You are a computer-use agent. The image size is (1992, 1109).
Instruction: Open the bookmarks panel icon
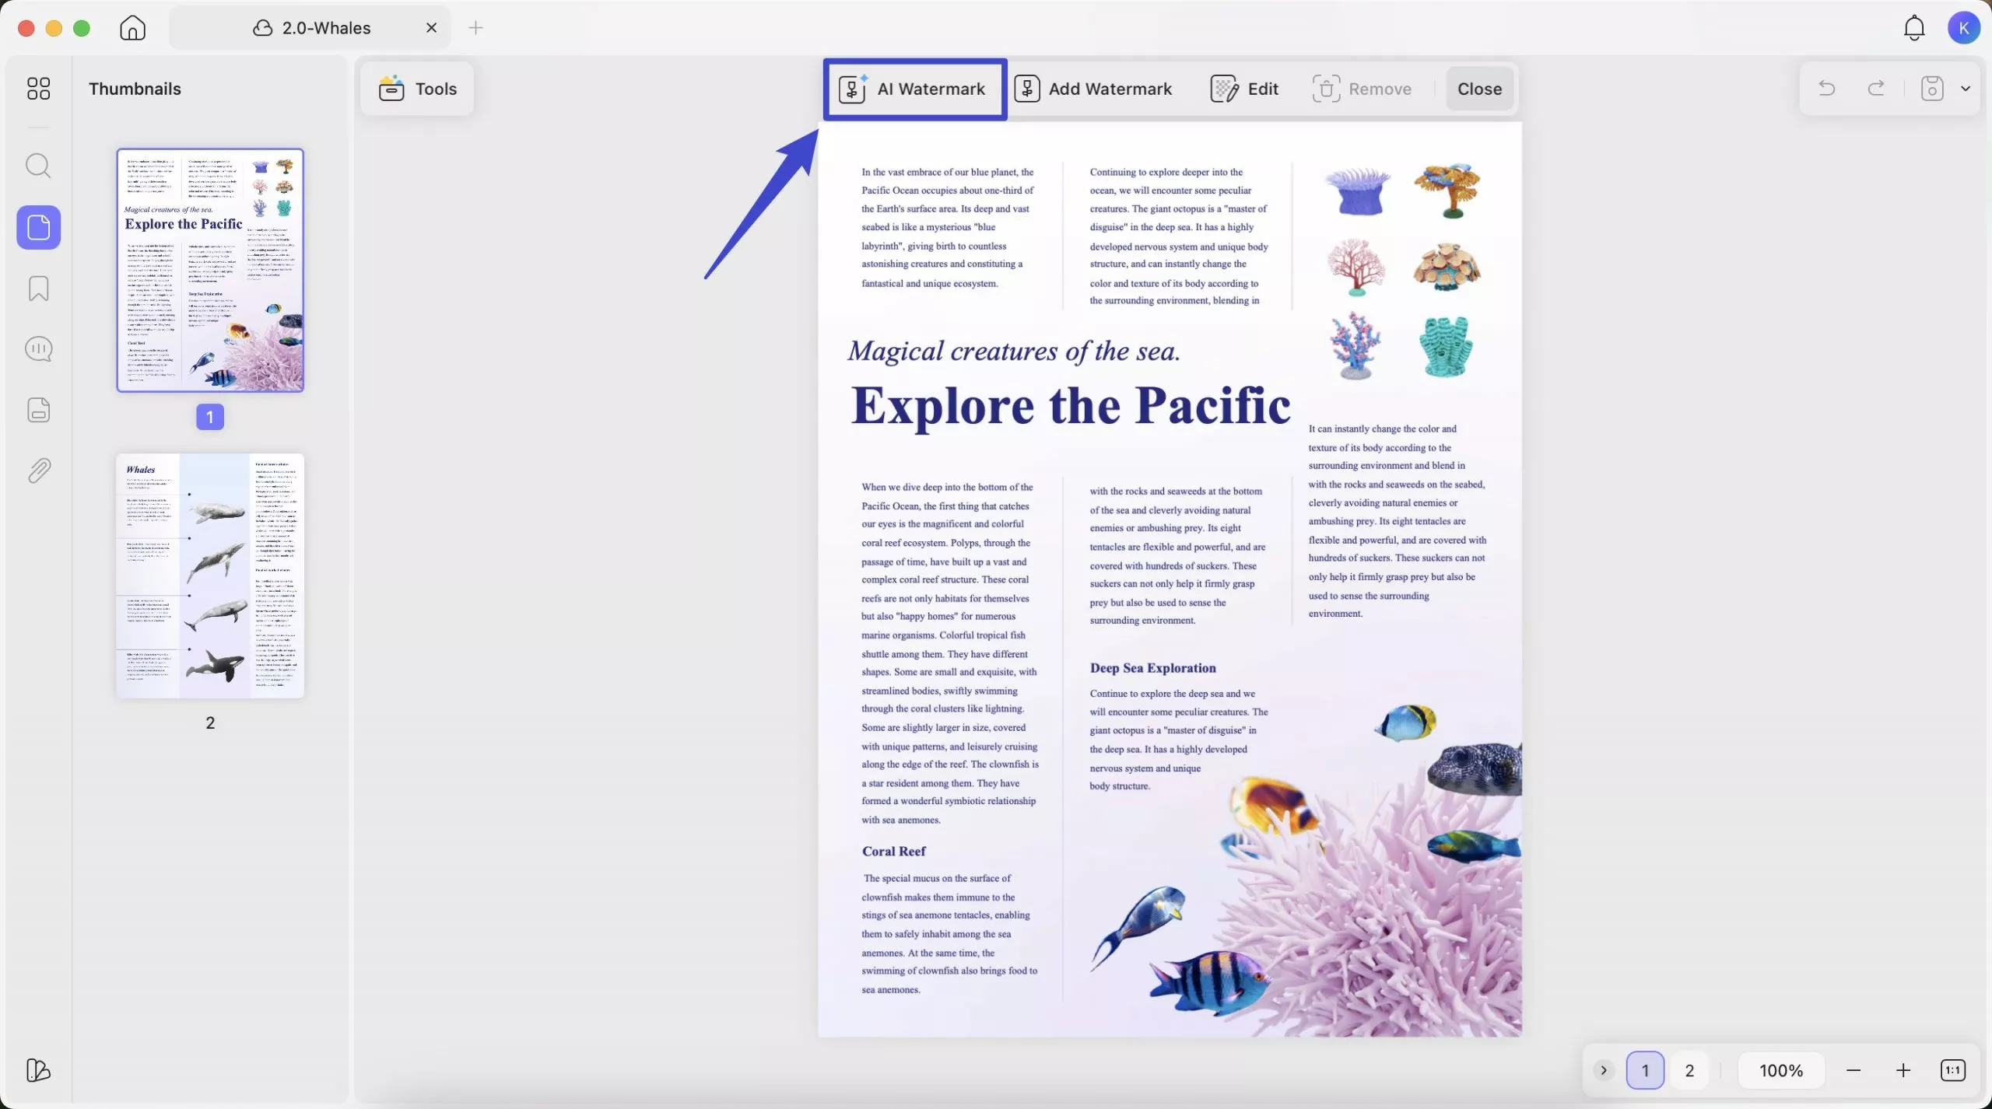tap(38, 289)
